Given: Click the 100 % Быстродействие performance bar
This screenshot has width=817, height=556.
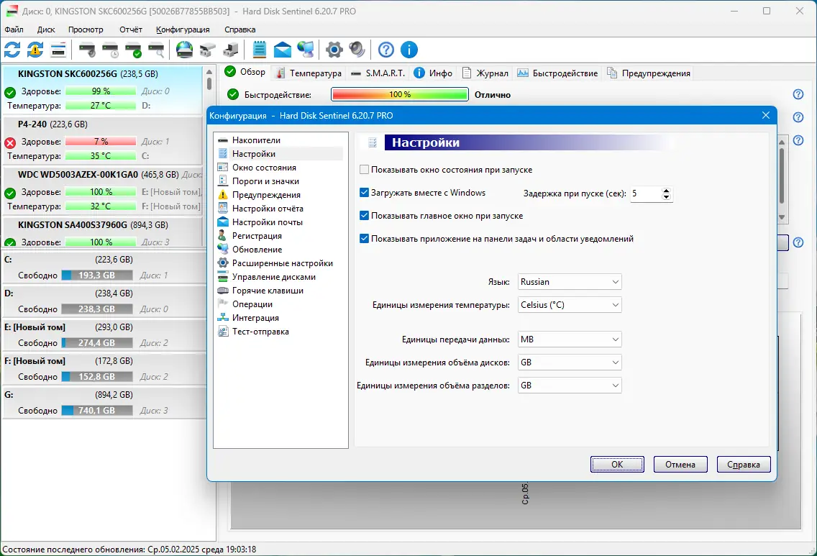Looking at the screenshot, I should pyautogui.click(x=400, y=94).
